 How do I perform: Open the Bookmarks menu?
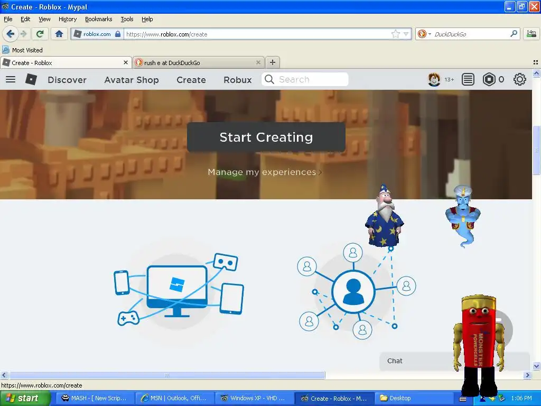pyautogui.click(x=99, y=19)
